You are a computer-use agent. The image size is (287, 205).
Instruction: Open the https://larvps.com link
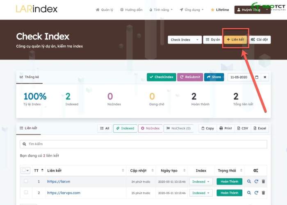coord(64,193)
